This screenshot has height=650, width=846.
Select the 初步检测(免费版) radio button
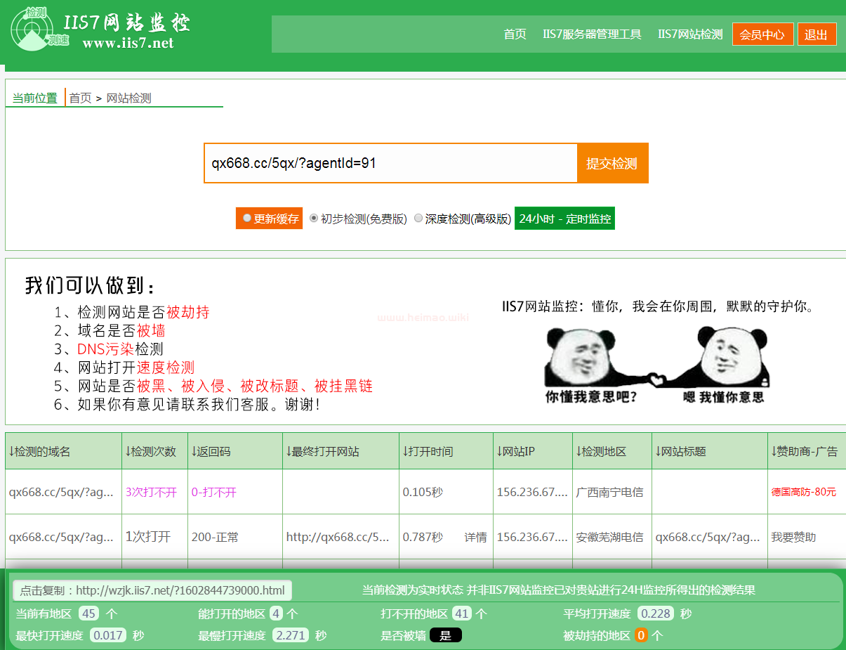[314, 219]
